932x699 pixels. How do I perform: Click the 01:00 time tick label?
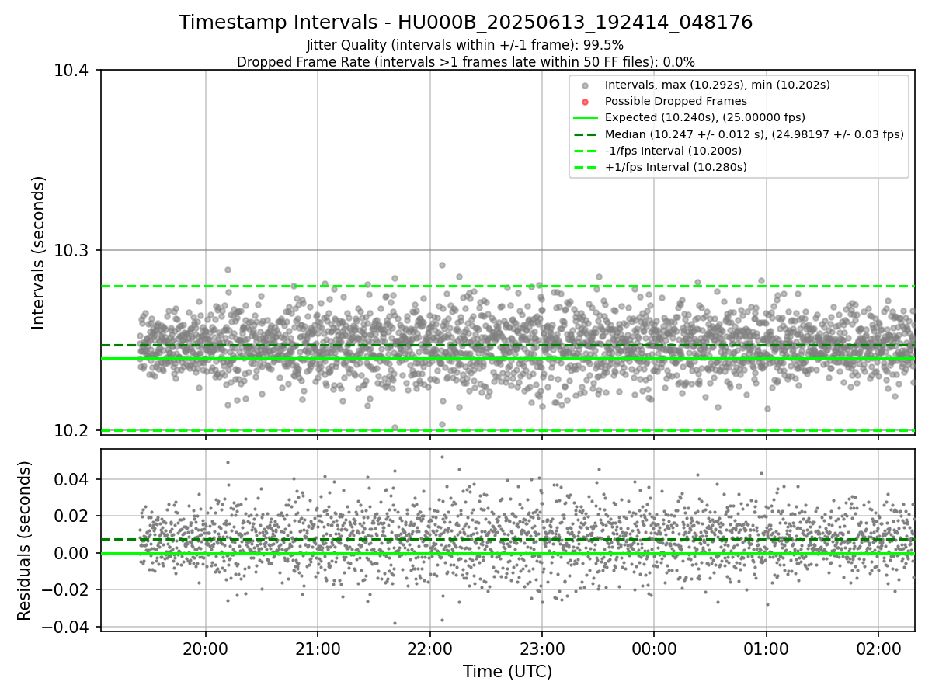coord(767,649)
